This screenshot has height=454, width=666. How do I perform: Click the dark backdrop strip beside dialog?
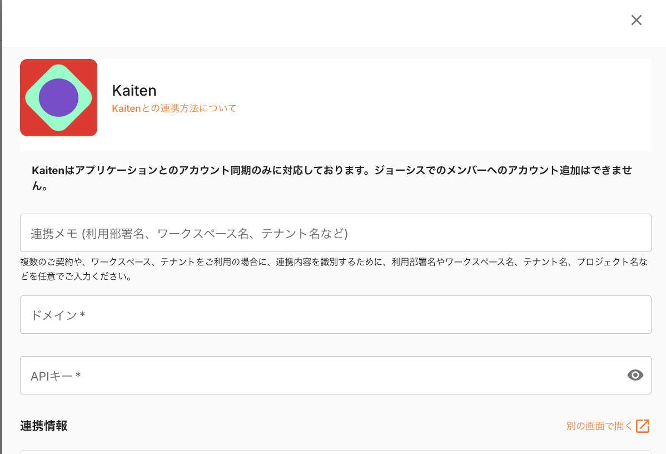(1, 223)
